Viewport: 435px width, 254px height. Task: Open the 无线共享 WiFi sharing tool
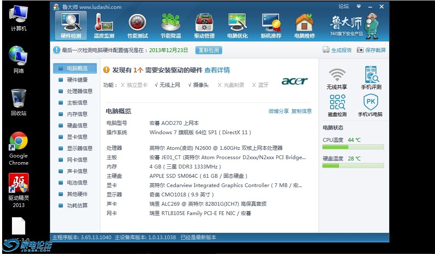(x=337, y=78)
